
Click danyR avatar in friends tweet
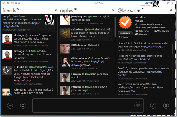49,20
